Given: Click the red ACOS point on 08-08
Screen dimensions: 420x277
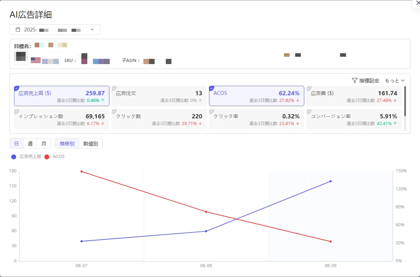Looking at the screenshot, I should (x=206, y=212).
